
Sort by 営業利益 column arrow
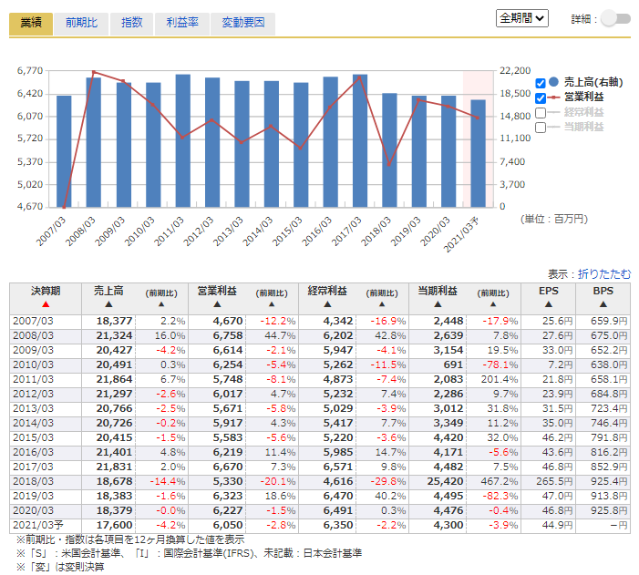[x=217, y=304]
